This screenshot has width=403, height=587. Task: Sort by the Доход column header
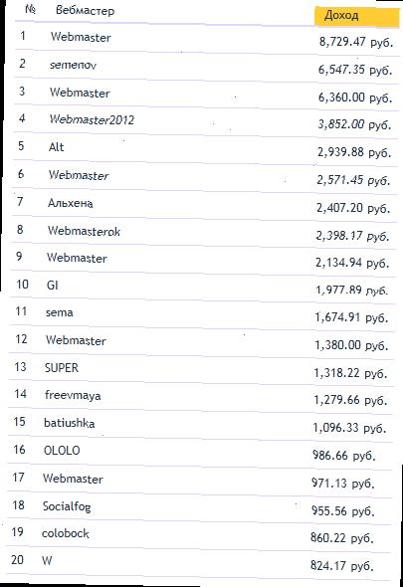click(356, 16)
